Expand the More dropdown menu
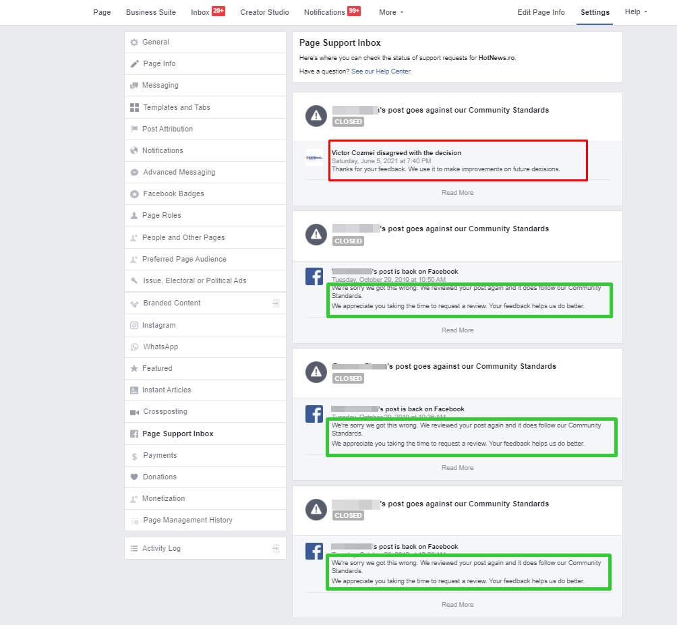677x625 pixels. click(391, 12)
